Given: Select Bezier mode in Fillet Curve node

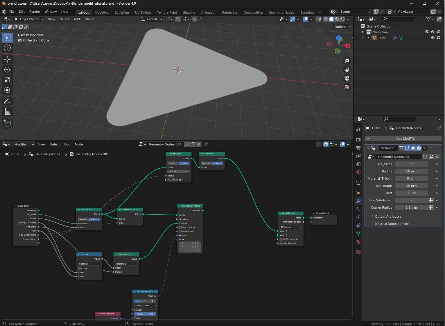Looking at the screenshot, I should point(173,163).
